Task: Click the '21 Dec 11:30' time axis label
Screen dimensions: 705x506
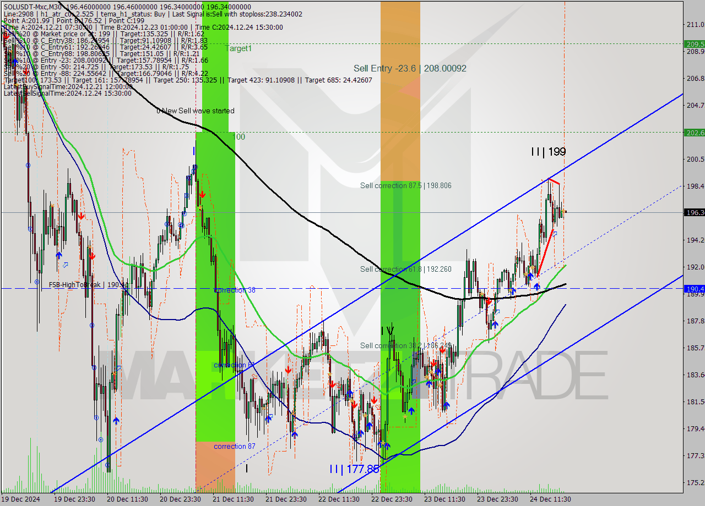Action: (x=234, y=499)
